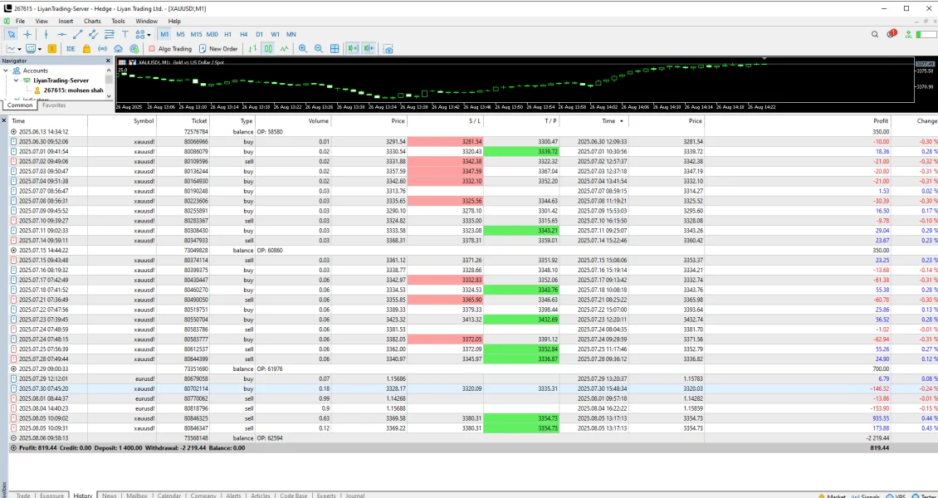Choose the text label tool
Viewport: 938px width, 498px height.
[125, 34]
